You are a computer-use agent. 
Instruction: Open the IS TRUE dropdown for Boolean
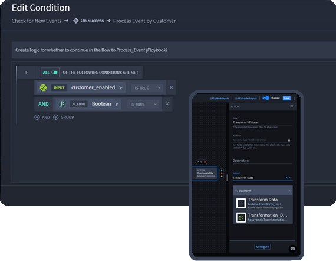point(143,105)
